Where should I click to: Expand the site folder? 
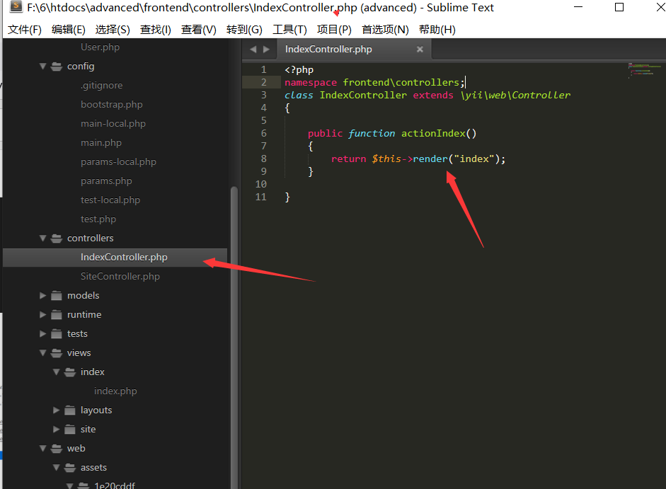[x=57, y=430]
